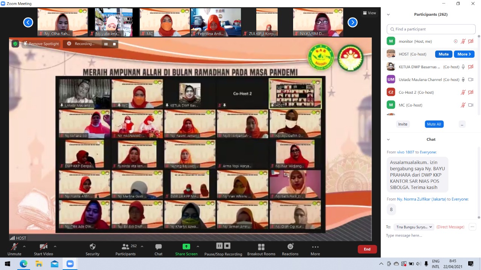
Task: Open the Reactions emoji menu
Action: click(290, 247)
